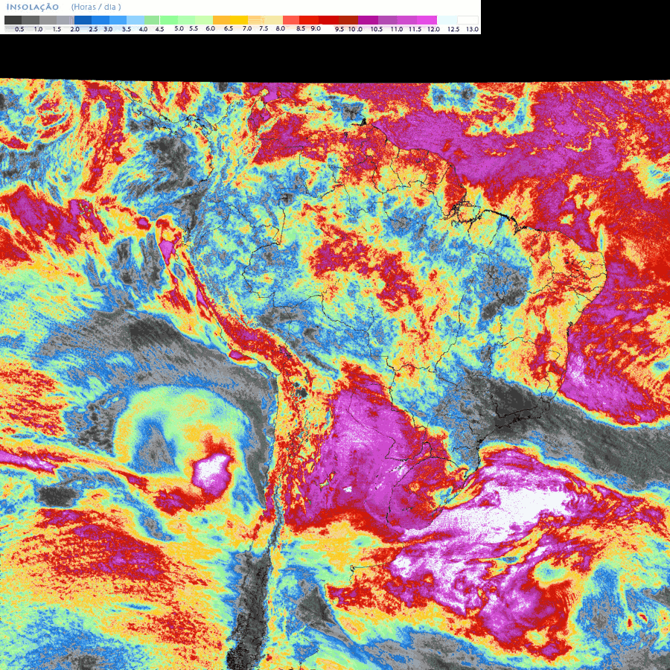Click the 7.0 legend value

pyautogui.click(x=247, y=28)
